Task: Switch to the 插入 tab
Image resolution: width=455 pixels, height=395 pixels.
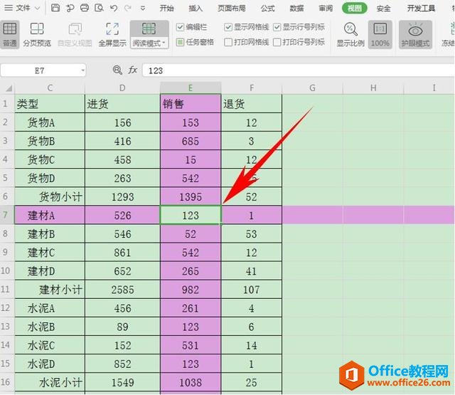Action: [196, 8]
